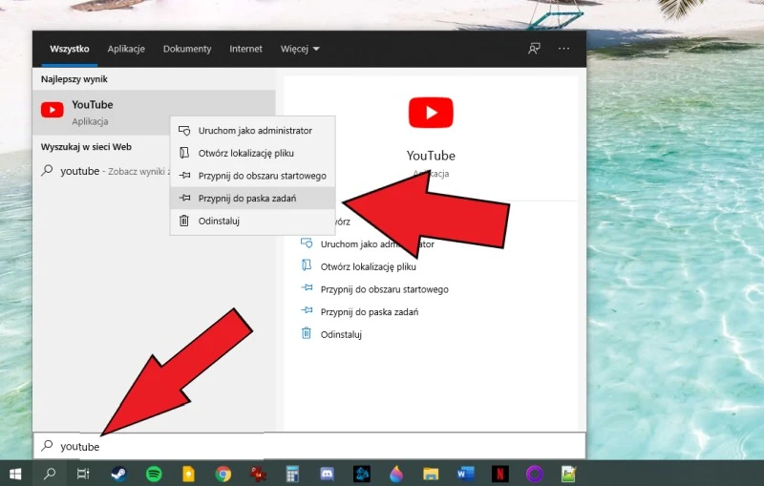Switch to the Wszystko tab

(x=69, y=49)
